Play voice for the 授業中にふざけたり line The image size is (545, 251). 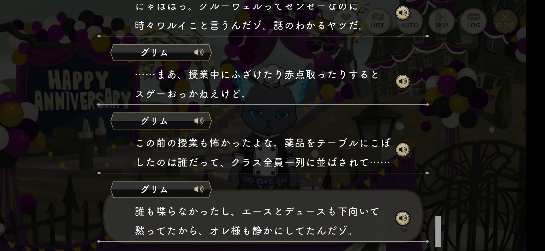(403, 81)
